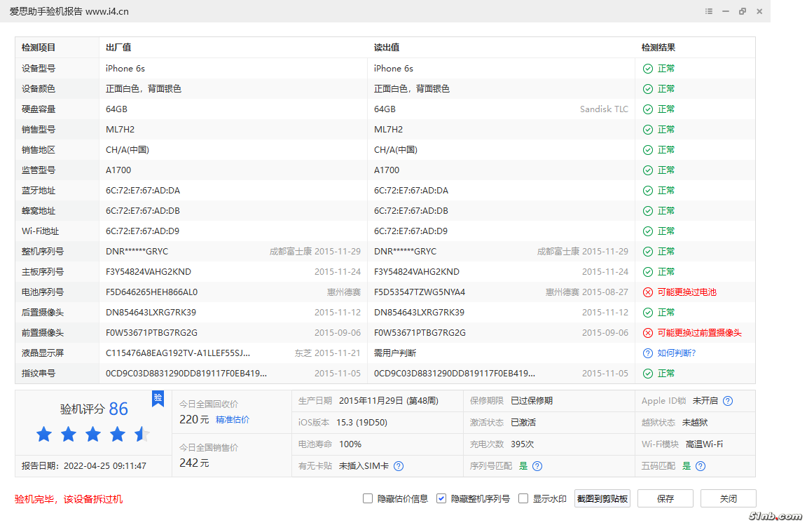The image size is (807, 525).
Task: Click red warning icon for battery replacement
Action: coord(648,292)
